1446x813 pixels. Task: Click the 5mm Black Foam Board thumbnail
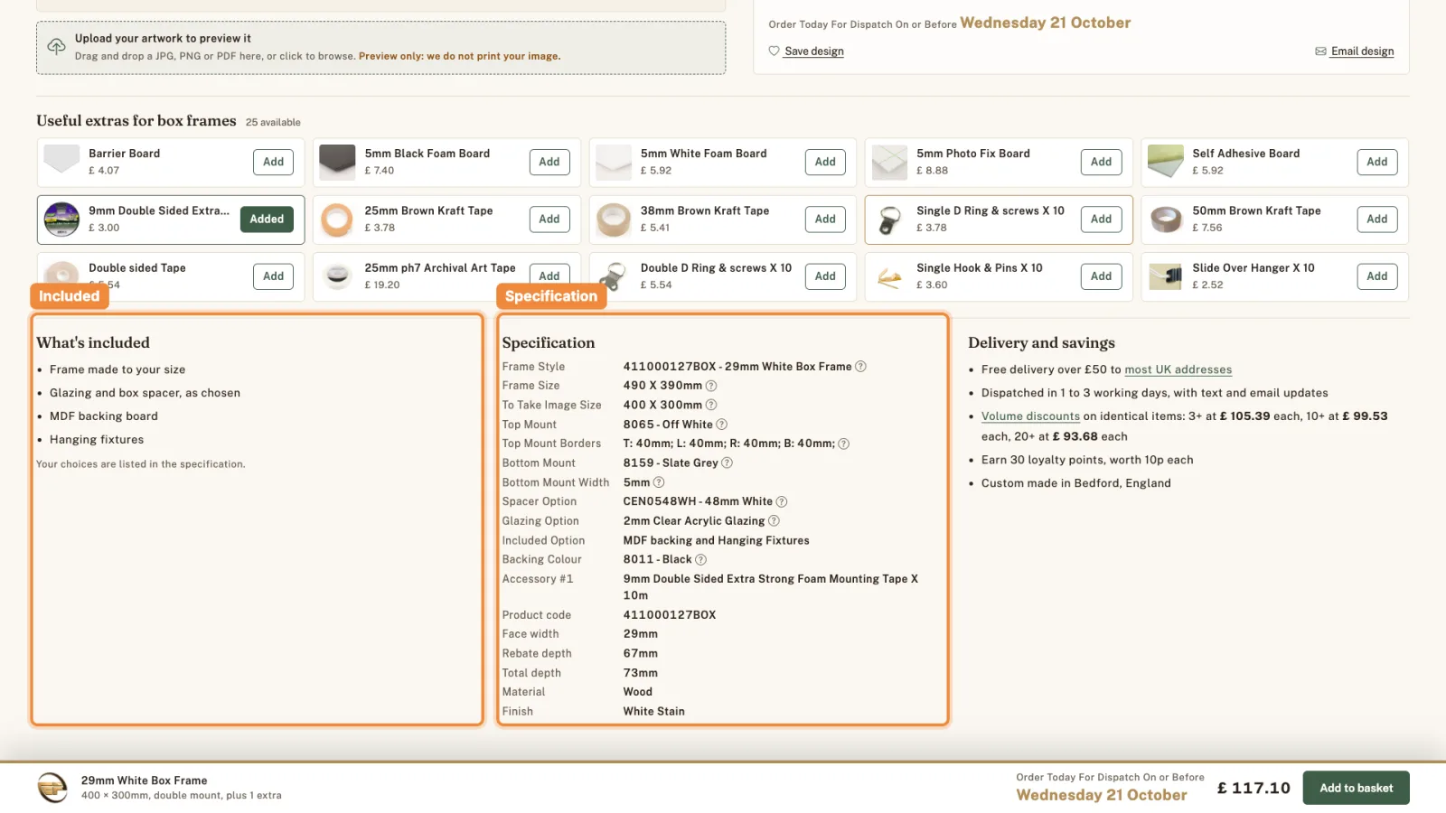point(337,162)
